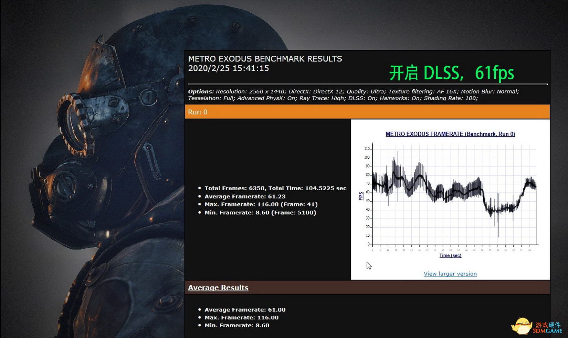This screenshot has height=338, width=568.
Task: Click the 'METRO EXODUS BENCHMARK RESULTS' title
Action: click(x=265, y=59)
